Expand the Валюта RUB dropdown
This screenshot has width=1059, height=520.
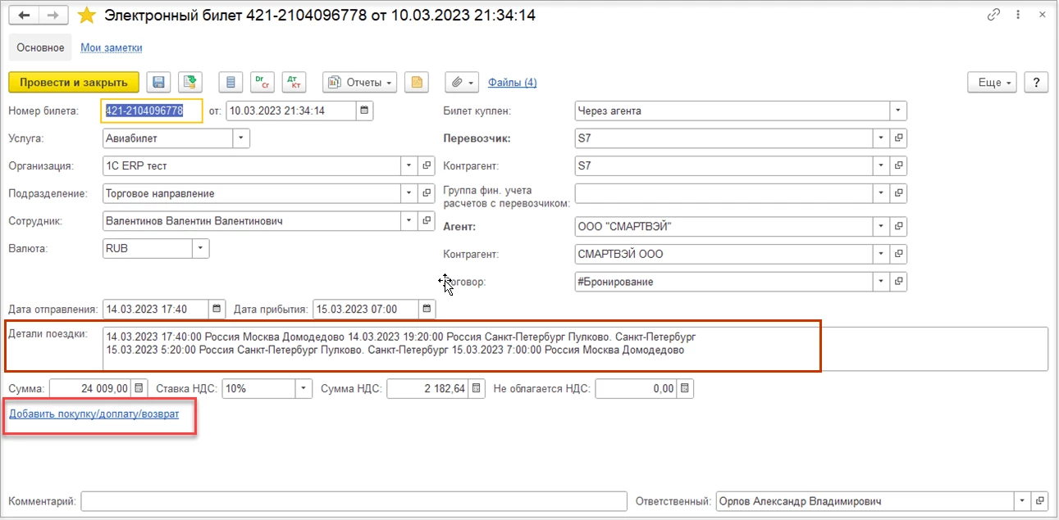(x=201, y=248)
